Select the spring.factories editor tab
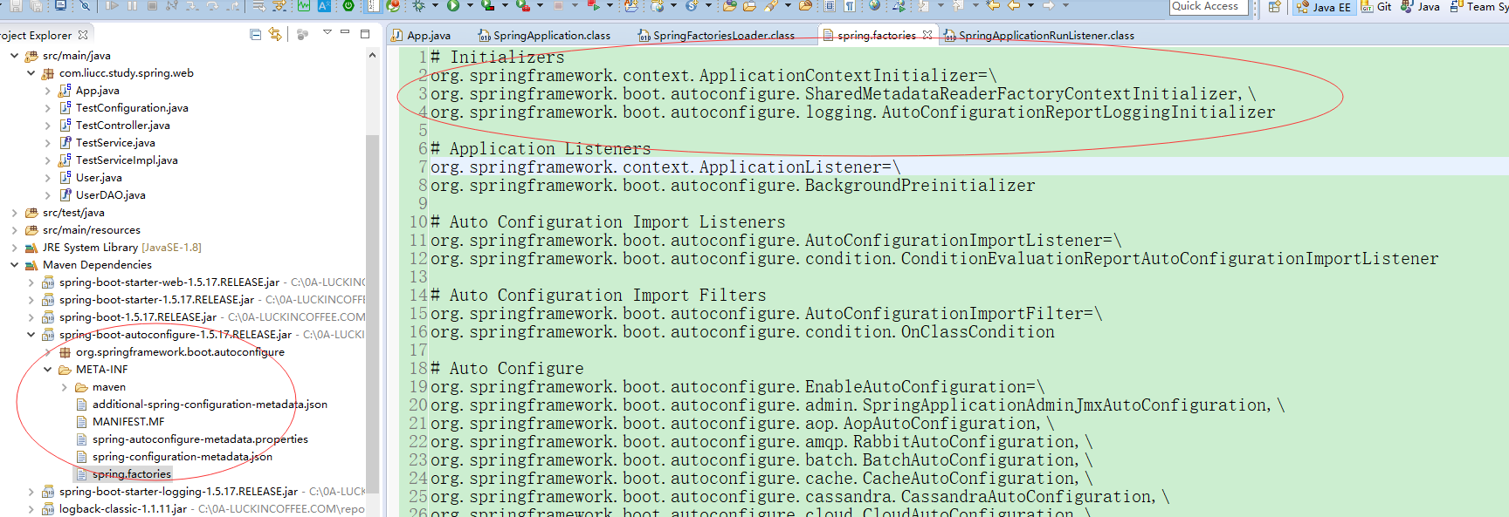 coord(877,36)
